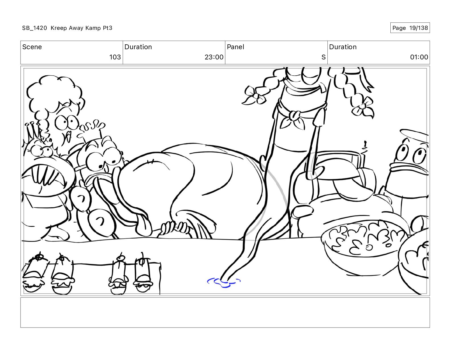This screenshot has width=451, height=348.
Task: Click the 'Scene' header label
Action: [32, 47]
